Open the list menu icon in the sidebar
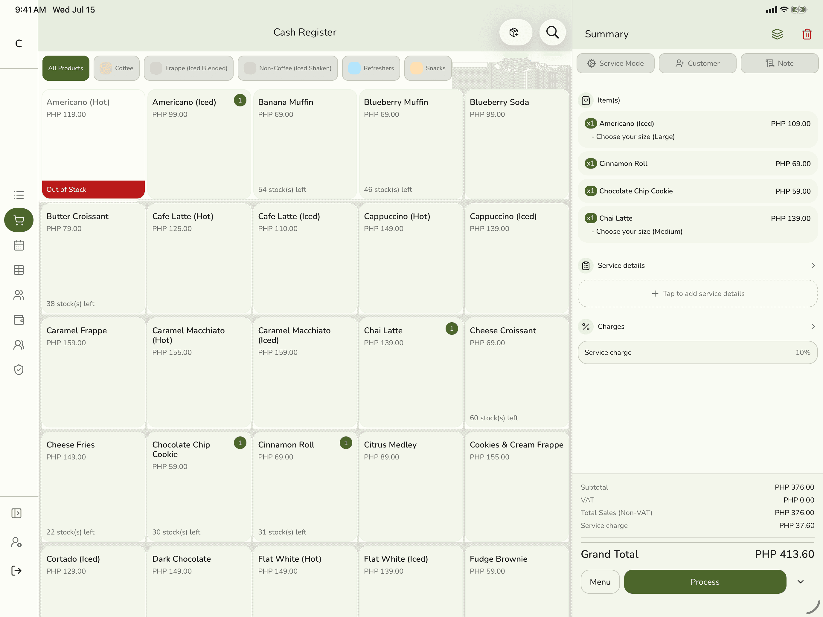823x617 pixels. 19,195
